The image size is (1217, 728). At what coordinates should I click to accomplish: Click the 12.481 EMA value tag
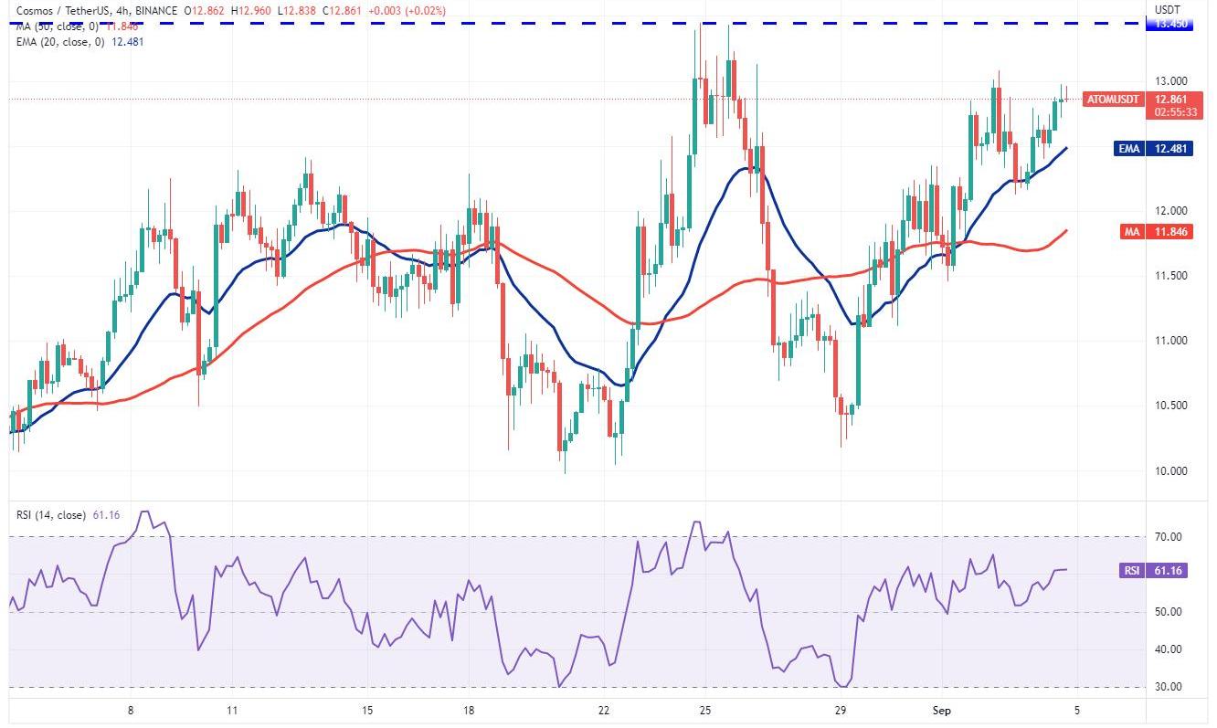coord(1172,149)
